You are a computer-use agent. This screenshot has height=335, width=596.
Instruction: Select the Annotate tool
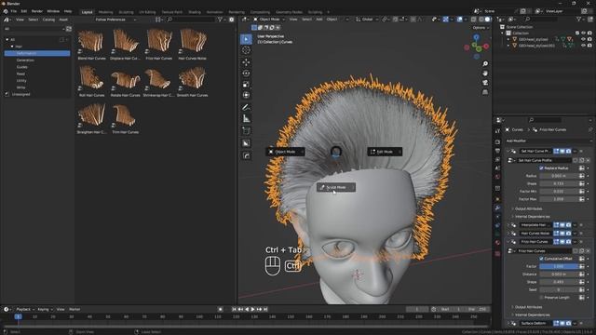(x=246, y=108)
